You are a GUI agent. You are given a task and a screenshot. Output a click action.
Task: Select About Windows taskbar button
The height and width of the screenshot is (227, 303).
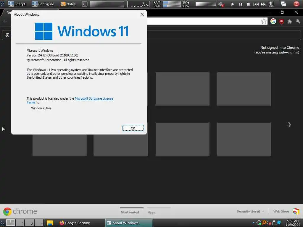click(x=129, y=223)
